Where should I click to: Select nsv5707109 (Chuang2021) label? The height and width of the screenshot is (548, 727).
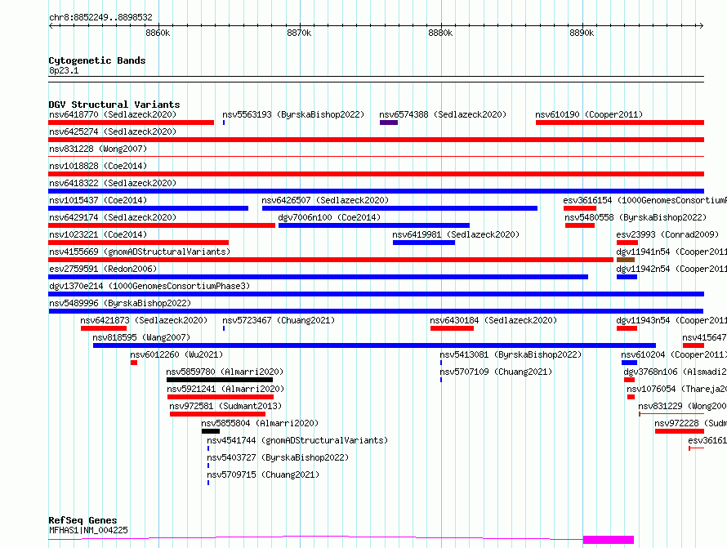point(496,372)
